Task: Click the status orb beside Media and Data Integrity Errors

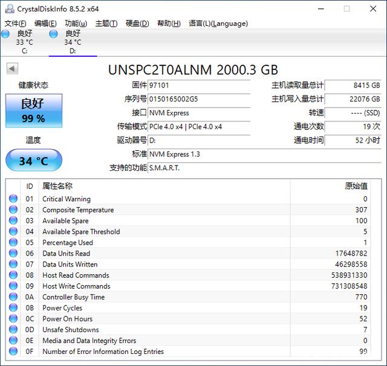Action: pyautogui.click(x=13, y=341)
